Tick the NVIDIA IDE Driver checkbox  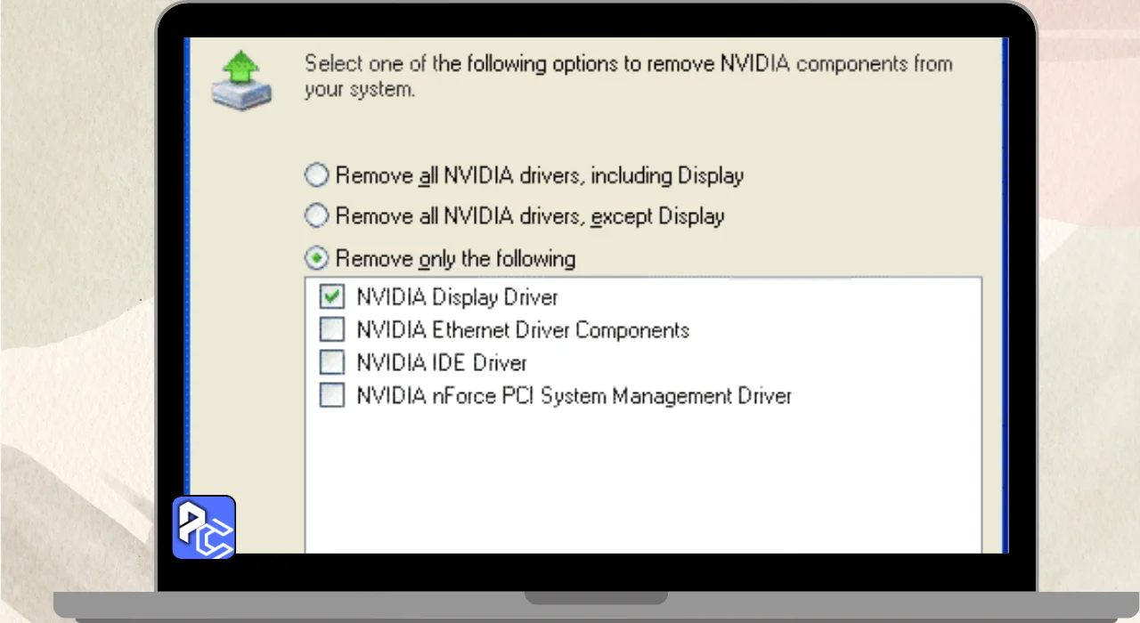332,362
